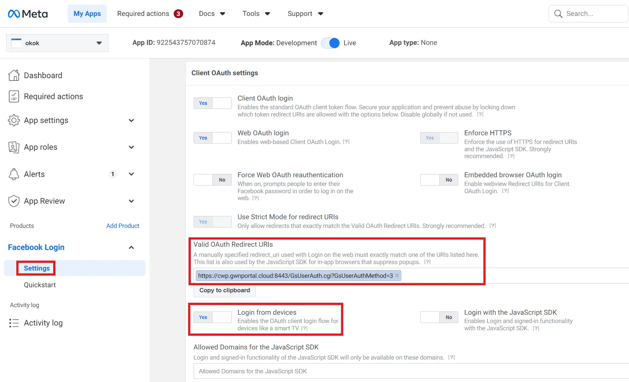Image resolution: width=629 pixels, height=382 pixels.
Task: Click the okok app thumbnail icon
Action: (x=16, y=43)
